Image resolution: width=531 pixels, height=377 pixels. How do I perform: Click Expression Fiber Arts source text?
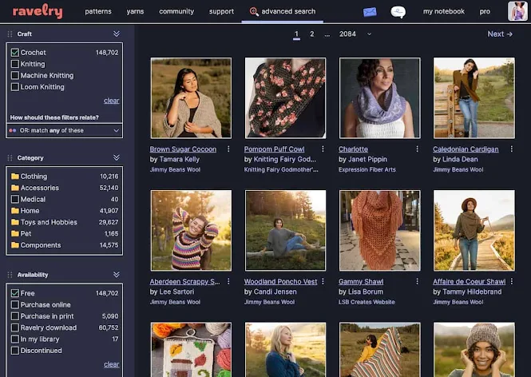367,169
